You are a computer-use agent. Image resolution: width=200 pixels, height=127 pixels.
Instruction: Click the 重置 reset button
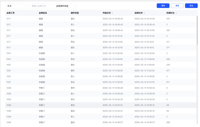tap(177, 6)
